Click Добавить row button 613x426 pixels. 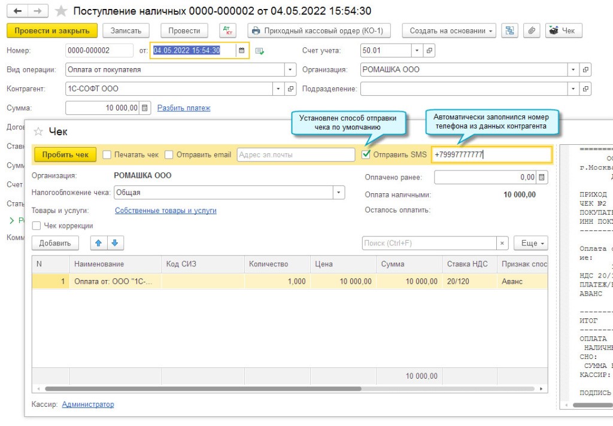pos(55,243)
